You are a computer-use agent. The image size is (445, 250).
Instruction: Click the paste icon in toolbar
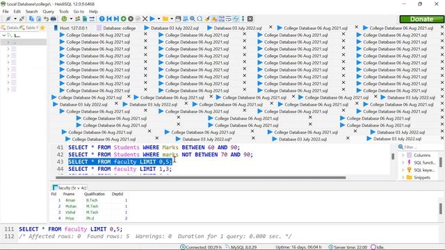point(39,19)
